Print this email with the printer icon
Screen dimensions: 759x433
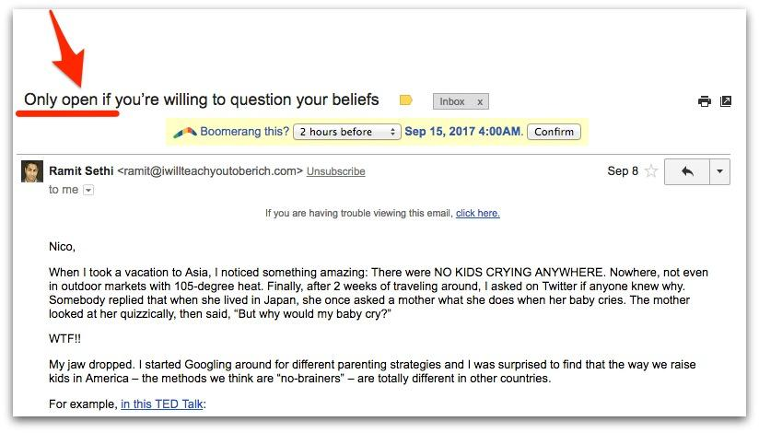[705, 101]
